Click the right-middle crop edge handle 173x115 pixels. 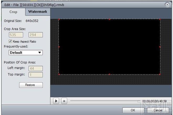160,47
